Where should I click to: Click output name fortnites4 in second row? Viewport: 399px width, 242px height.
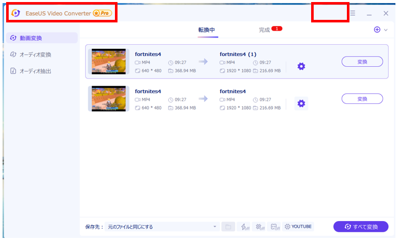(232, 91)
